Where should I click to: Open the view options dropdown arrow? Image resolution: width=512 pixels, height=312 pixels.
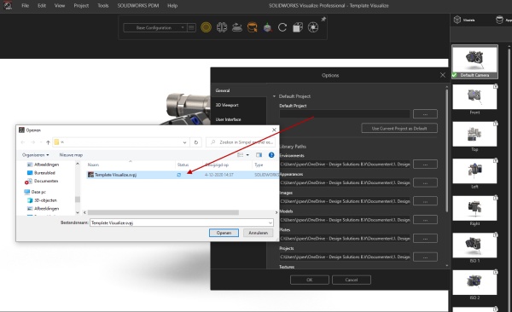pyautogui.click(x=247, y=155)
